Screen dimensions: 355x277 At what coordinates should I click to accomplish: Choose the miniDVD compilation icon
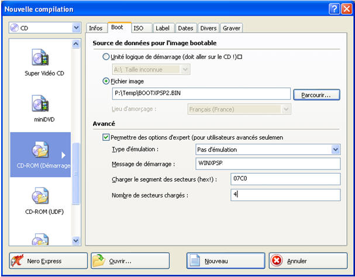40,103
